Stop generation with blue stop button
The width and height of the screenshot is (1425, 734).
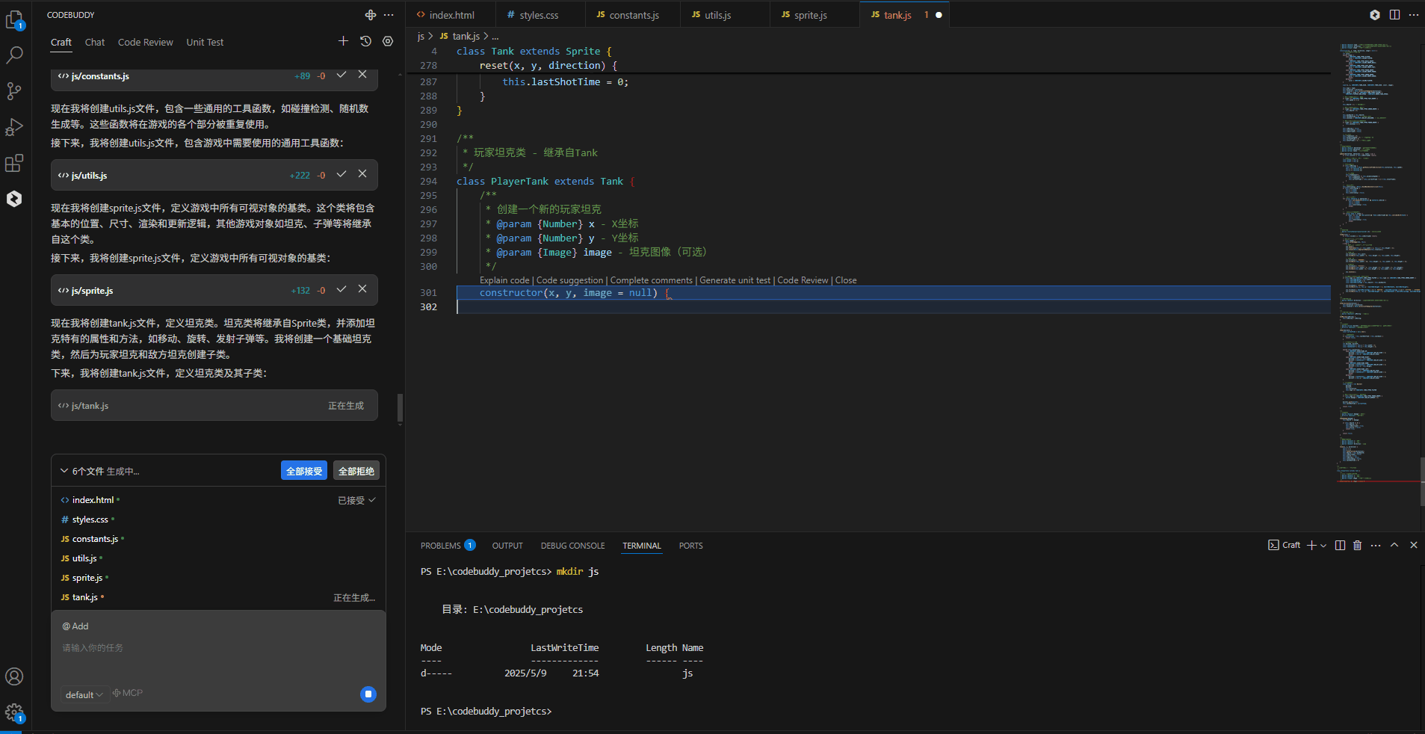click(368, 694)
